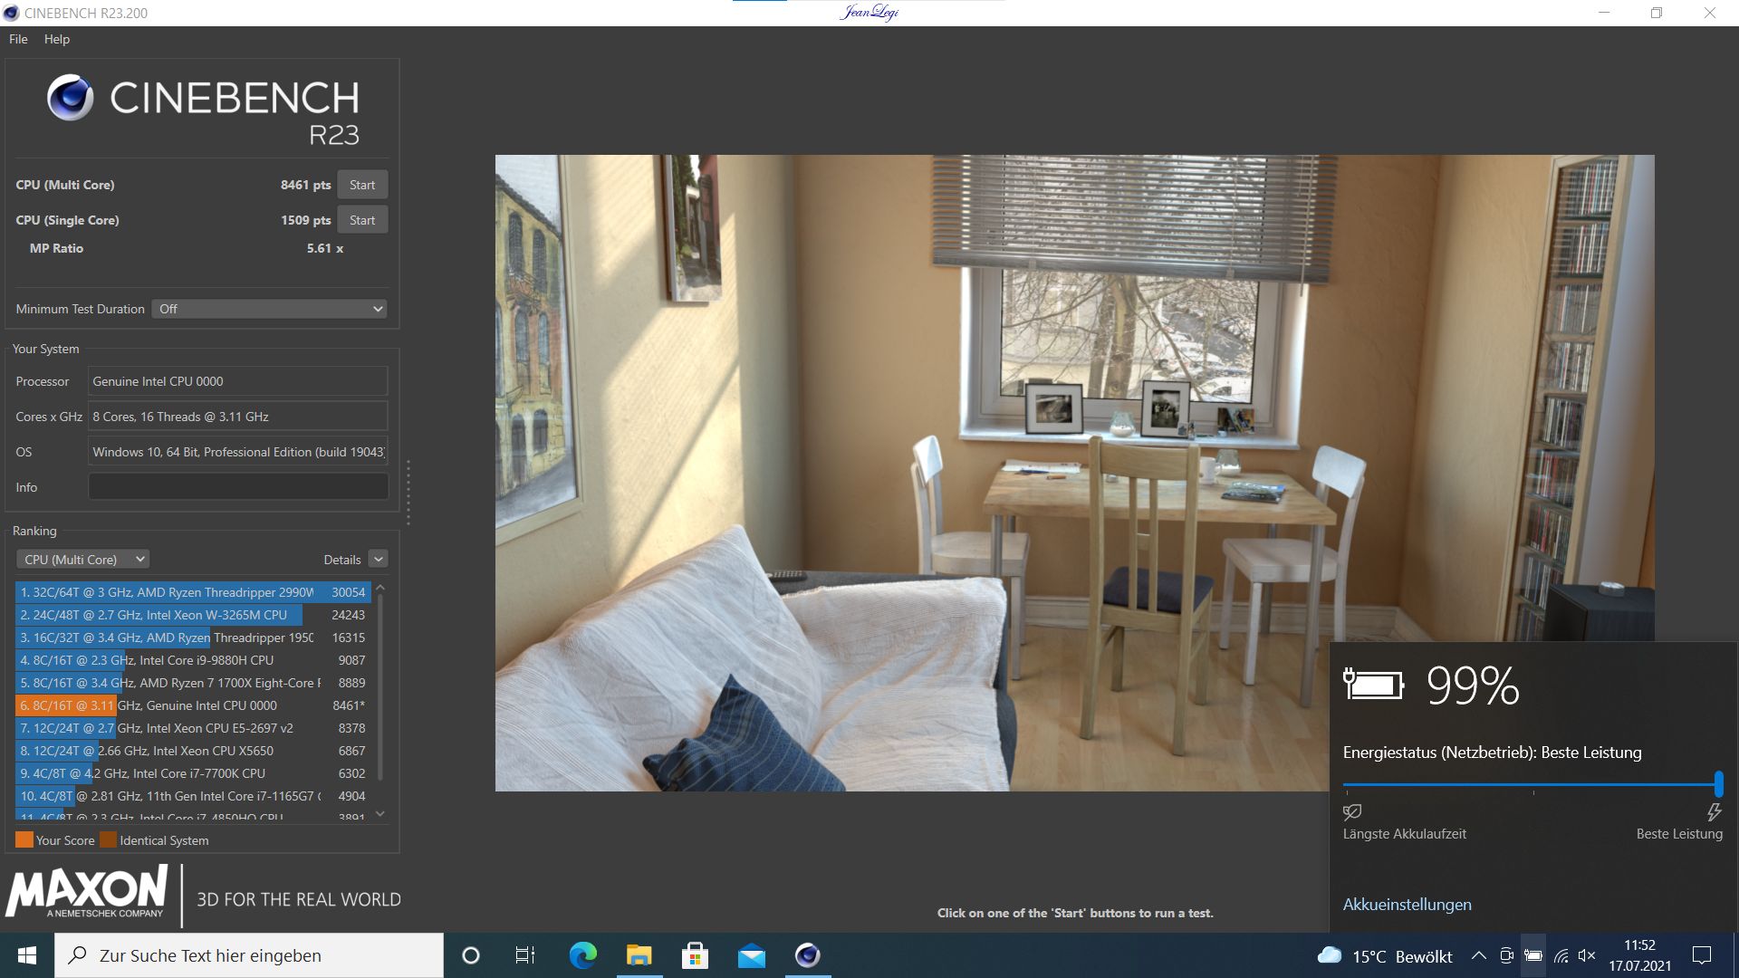Open Microsoft Store from the taskbar
Viewport: 1739px width, 978px height.
pos(696,955)
